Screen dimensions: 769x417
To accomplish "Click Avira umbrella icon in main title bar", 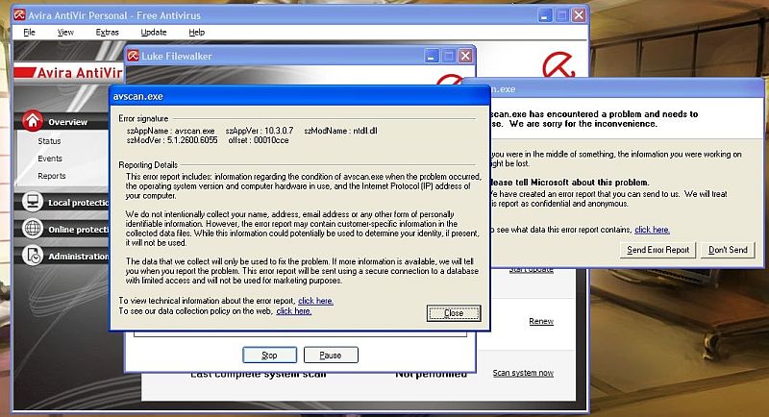I will (19, 15).
